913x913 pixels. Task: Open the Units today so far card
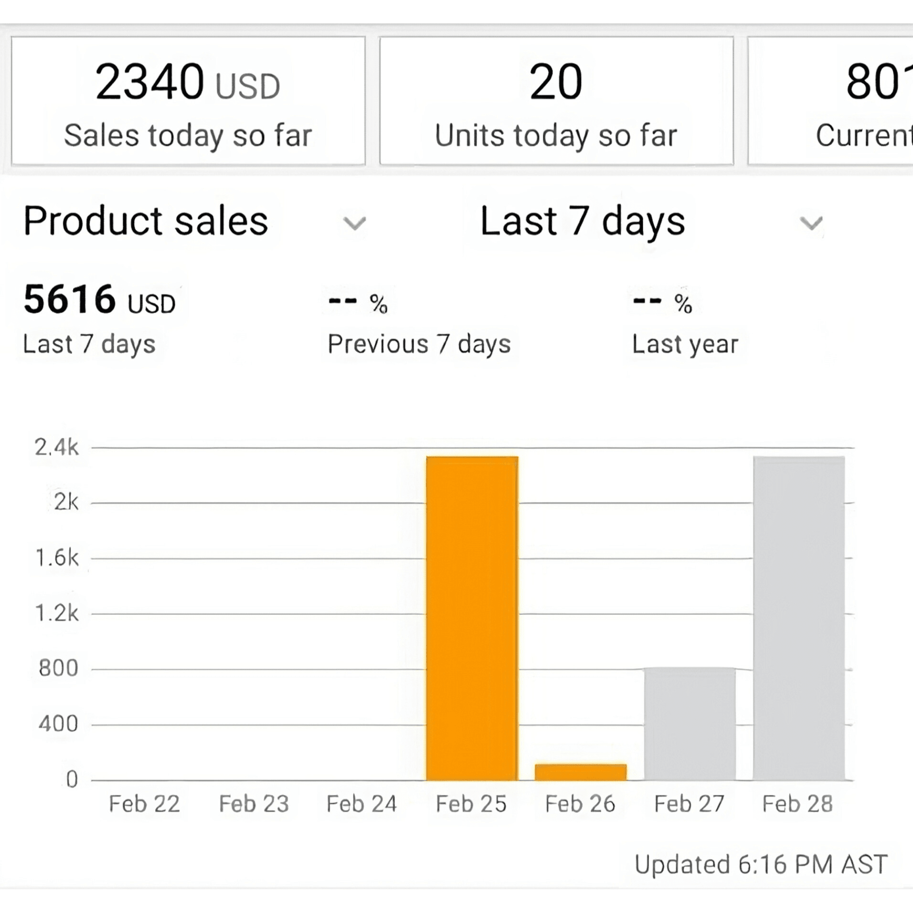[556, 101]
